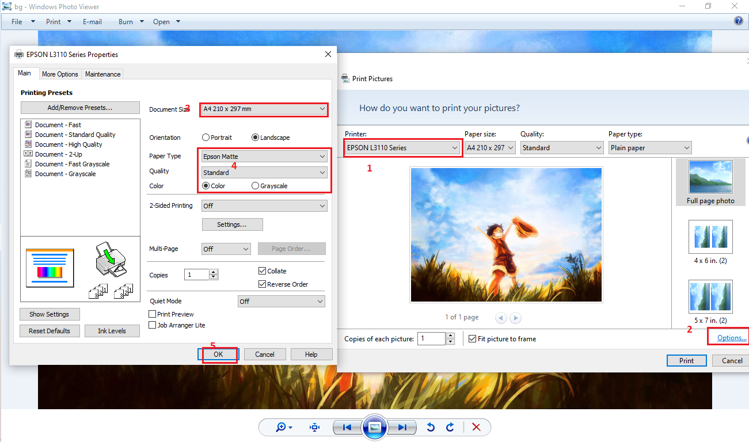The image size is (749, 442).
Task: Select Document - High Quality preset
Action: (x=68, y=144)
